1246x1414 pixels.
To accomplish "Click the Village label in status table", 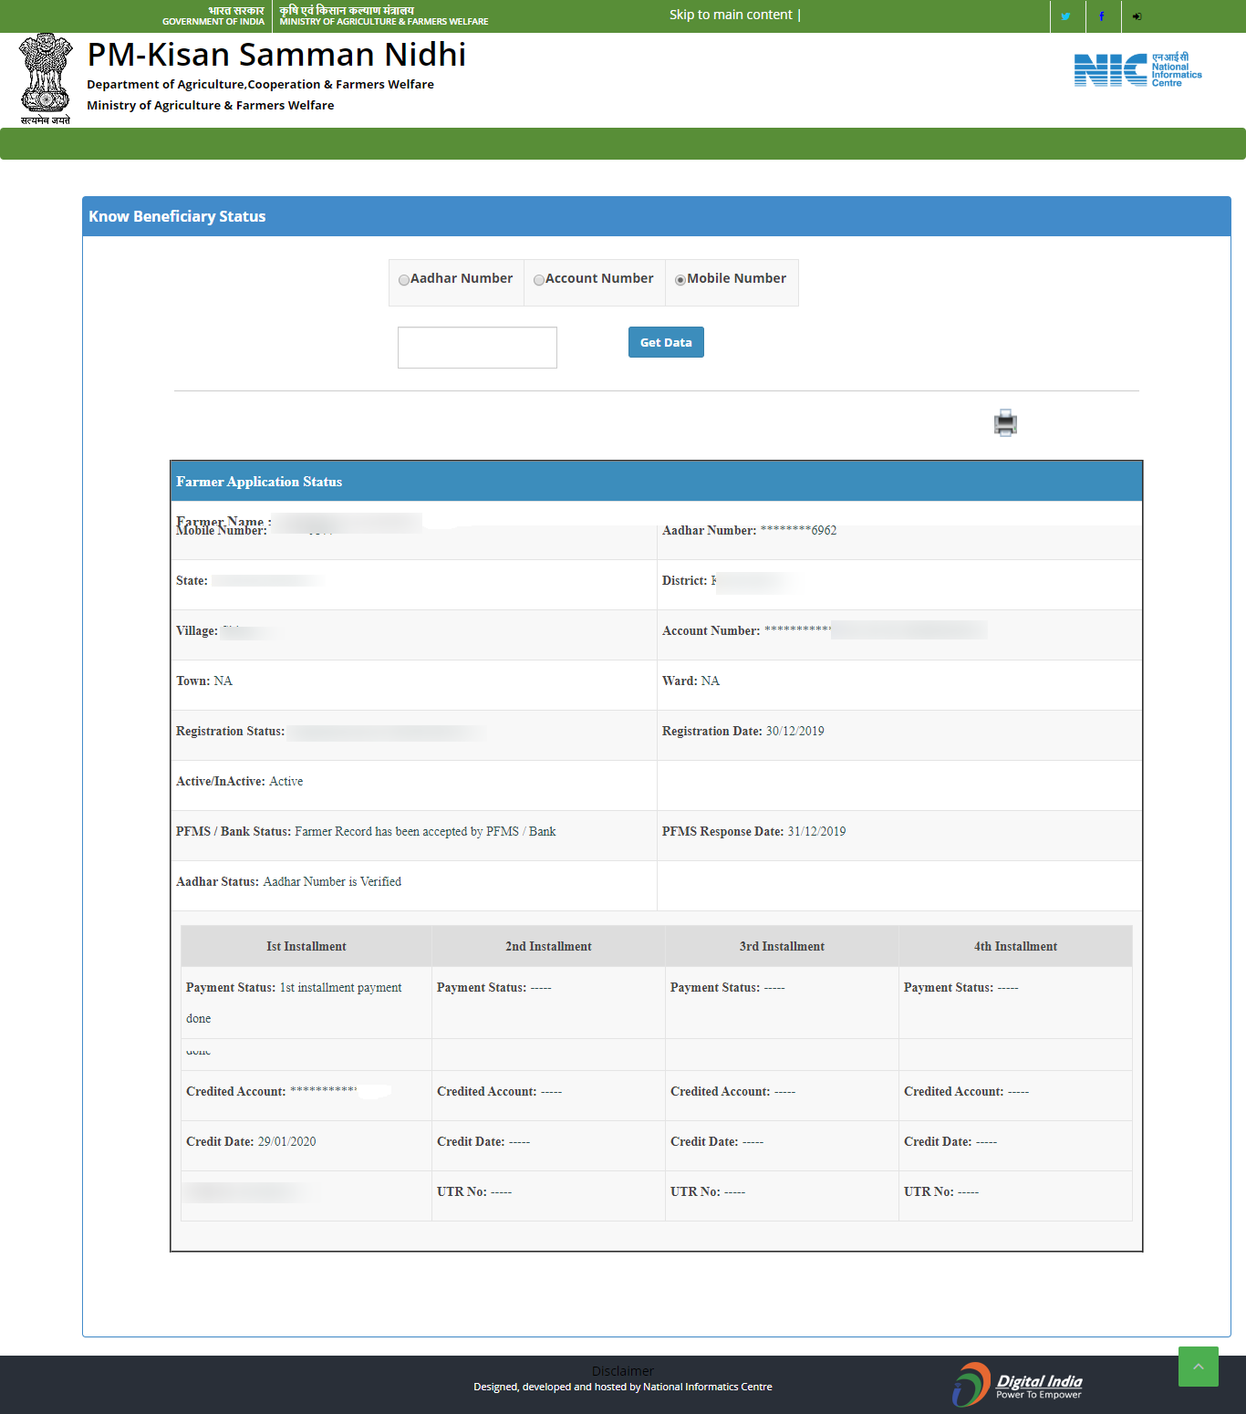I will 197,630.
